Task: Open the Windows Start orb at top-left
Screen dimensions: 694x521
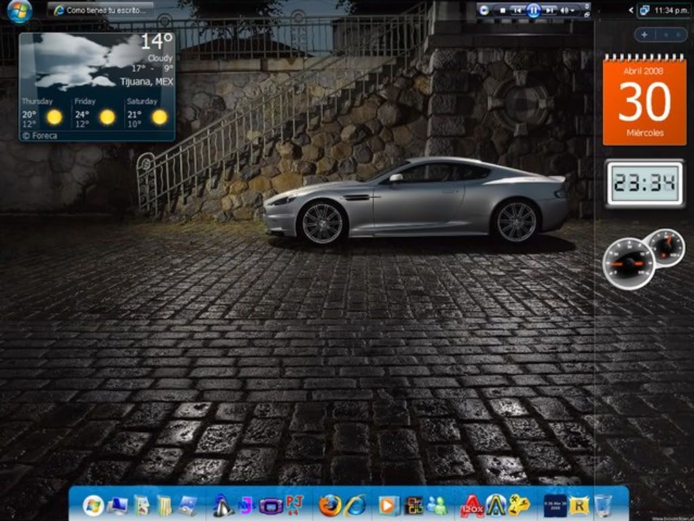Action: tap(19, 10)
